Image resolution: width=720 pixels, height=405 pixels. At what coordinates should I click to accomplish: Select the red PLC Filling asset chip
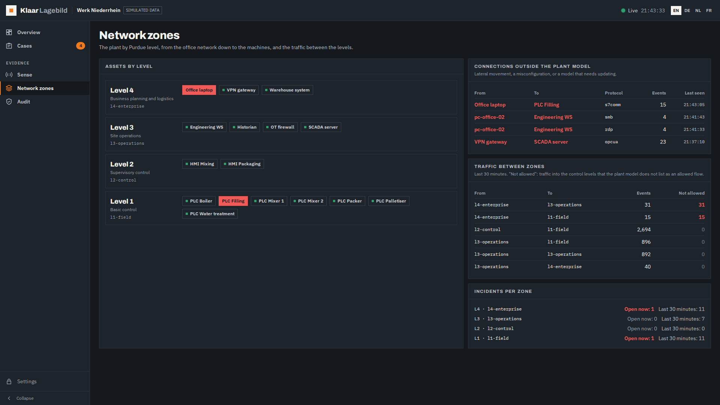pos(233,201)
